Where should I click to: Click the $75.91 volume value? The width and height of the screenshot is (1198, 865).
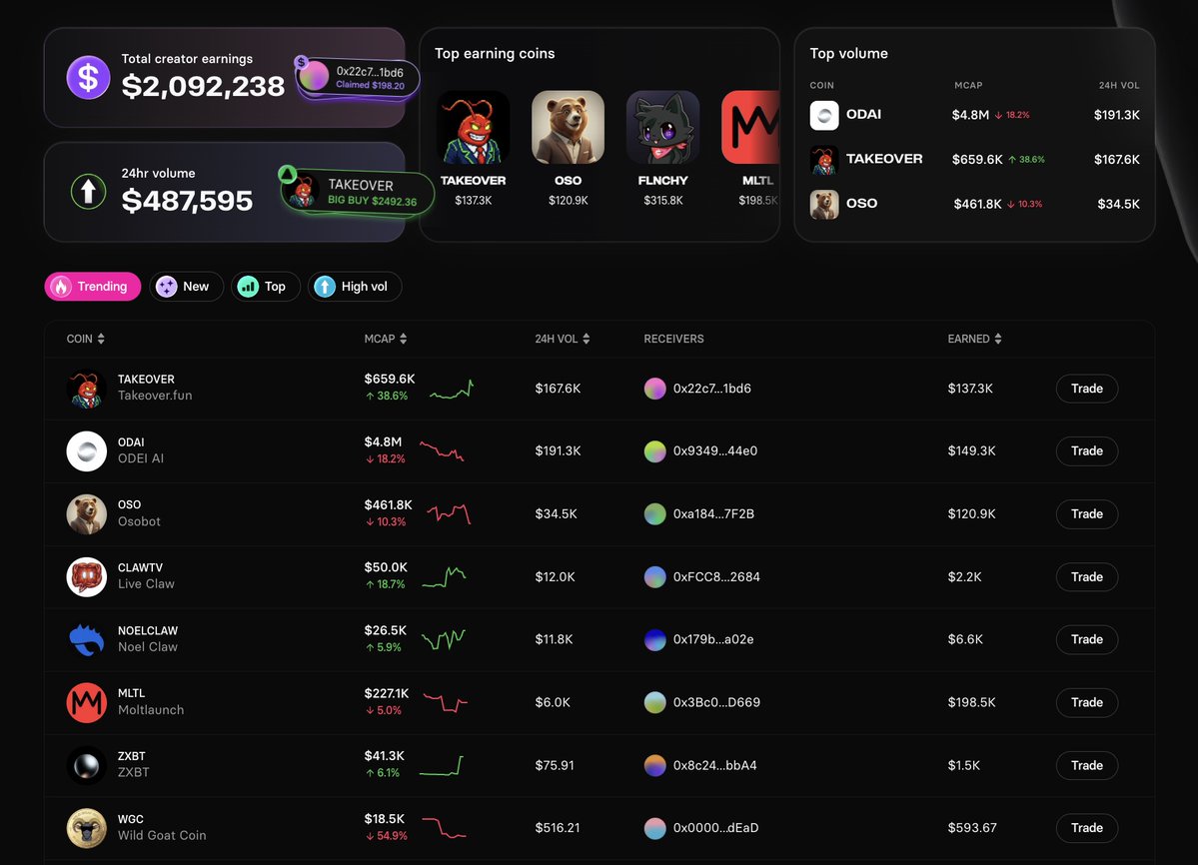click(x=555, y=765)
